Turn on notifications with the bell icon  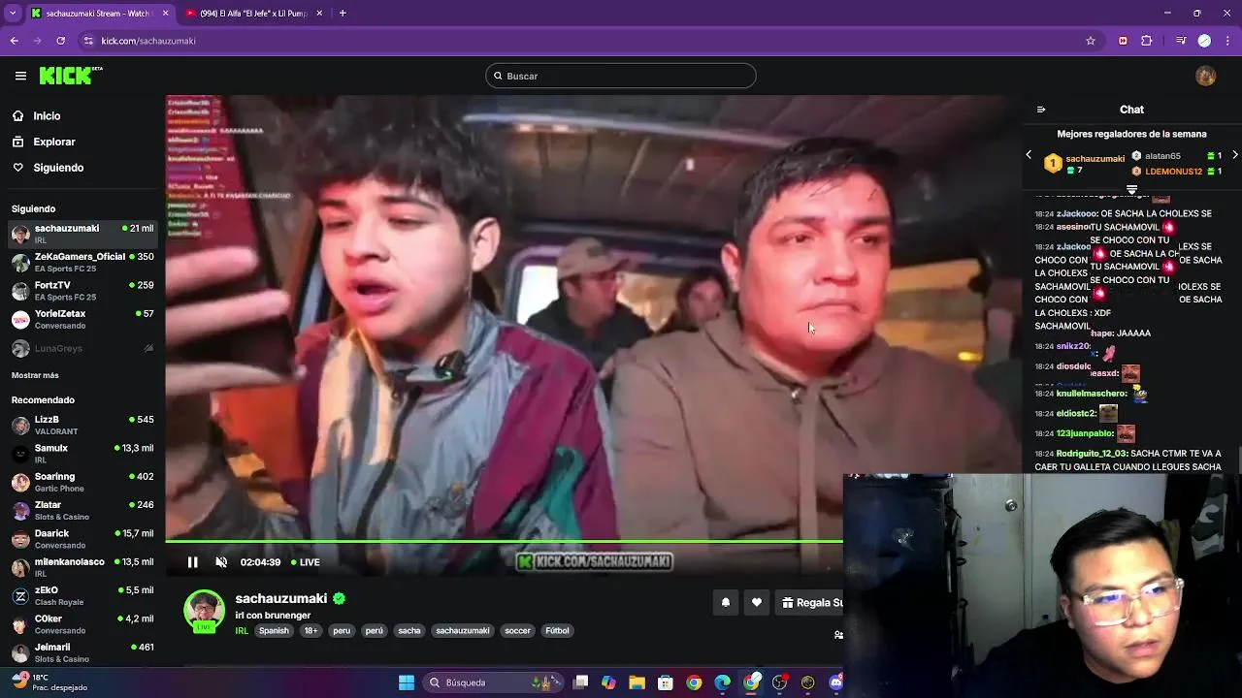(x=725, y=602)
